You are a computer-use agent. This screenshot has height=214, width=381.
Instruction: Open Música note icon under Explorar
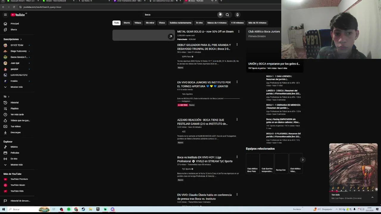(5, 147)
